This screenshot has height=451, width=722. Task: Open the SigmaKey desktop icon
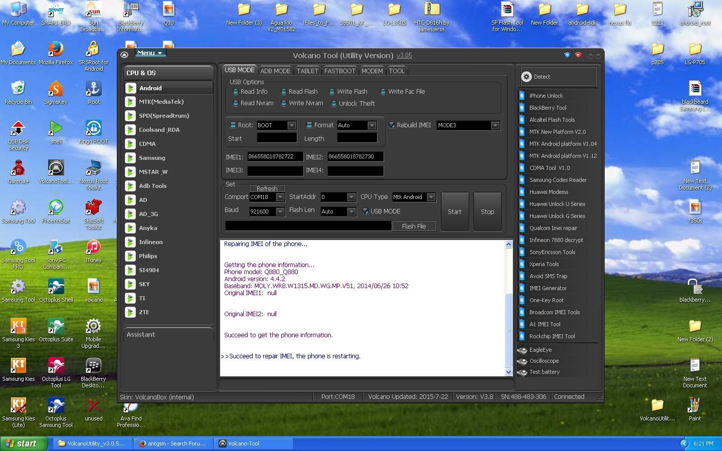[56, 92]
